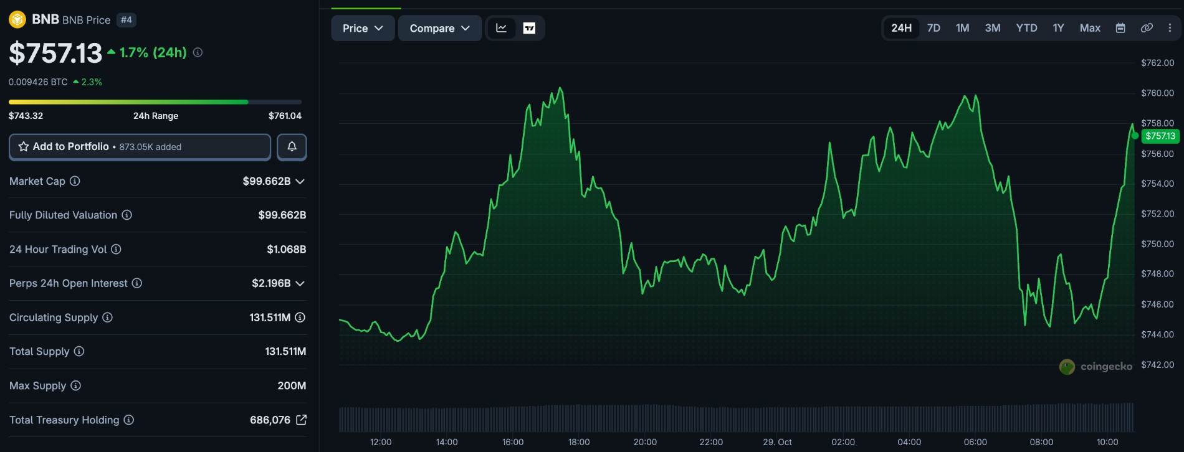The width and height of the screenshot is (1184, 452).
Task: Click the Perps 24h Open Interest info icon
Action: pos(137,283)
